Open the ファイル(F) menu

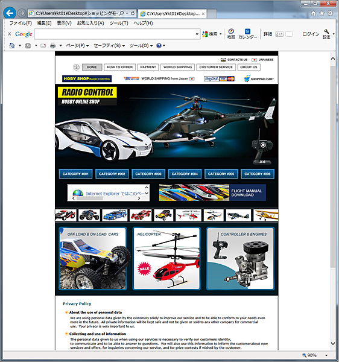(x=21, y=23)
